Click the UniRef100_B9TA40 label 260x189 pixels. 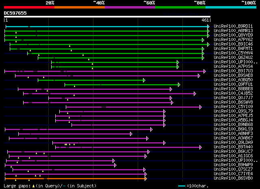click(x=233, y=147)
